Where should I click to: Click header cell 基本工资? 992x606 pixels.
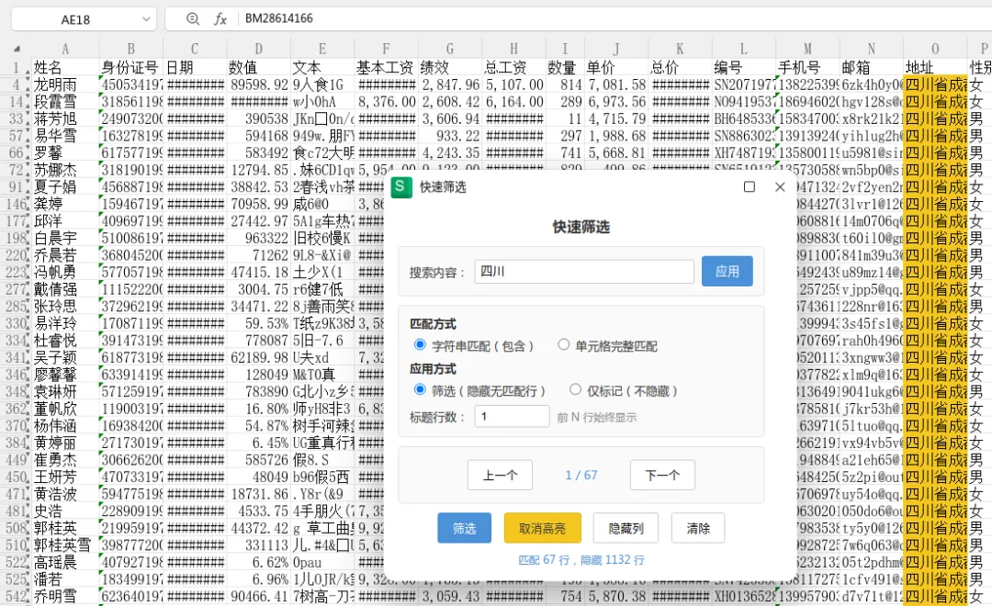[386, 67]
